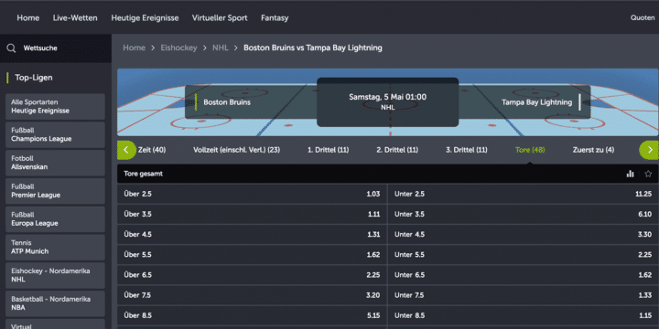Click into the Wettsuche search field
Viewport: 659px width, 329px height.
point(56,48)
